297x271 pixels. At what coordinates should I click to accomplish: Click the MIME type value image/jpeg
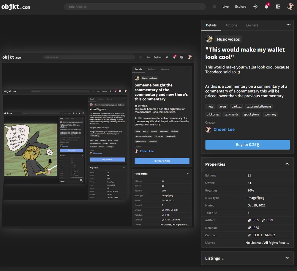(x=256, y=198)
